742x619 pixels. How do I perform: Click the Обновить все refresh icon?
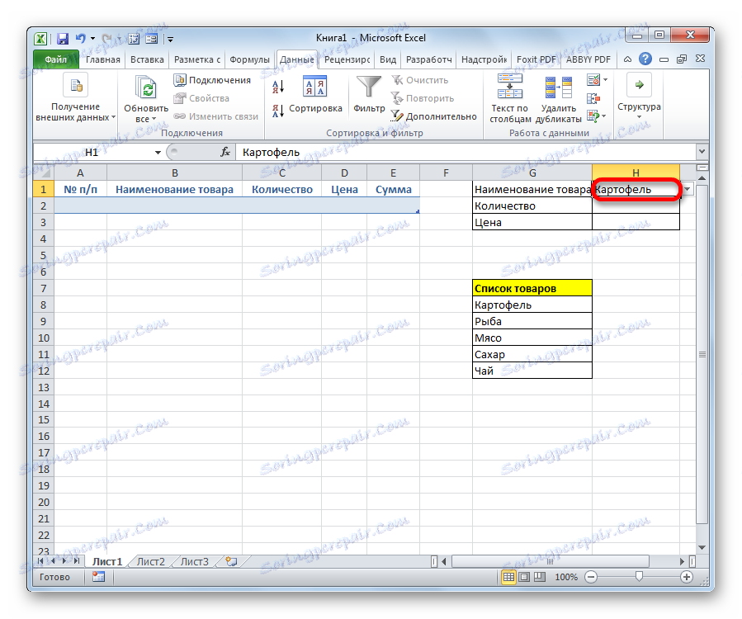(x=146, y=87)
